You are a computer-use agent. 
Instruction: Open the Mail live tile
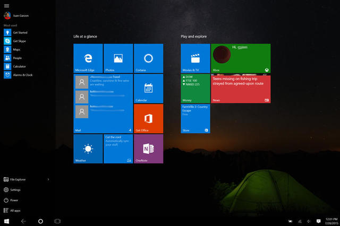click(103, 103)
